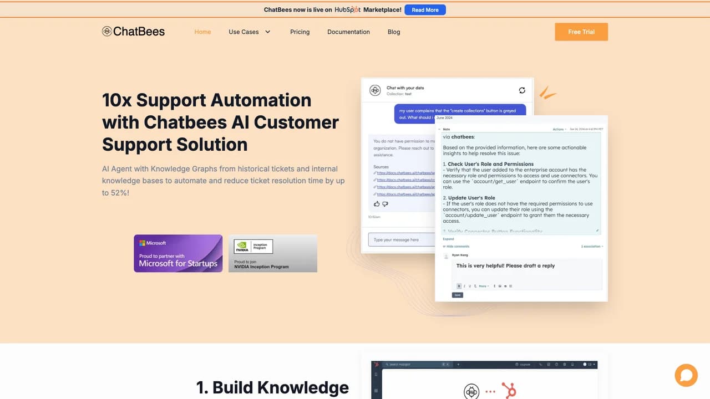Viewport: 710px width, 399px height.
Task: Click the Free Trial button
Action: 581,32
